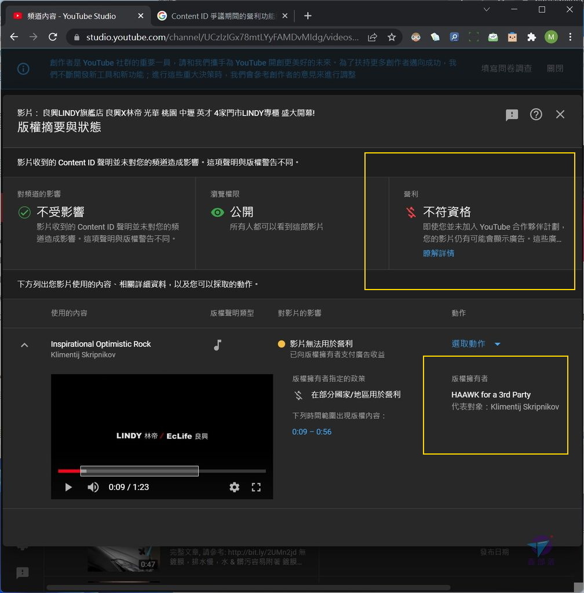Open the Extensions puzzle-piece menu
This screenshot has height=593, width=584.
coord(531,37)
